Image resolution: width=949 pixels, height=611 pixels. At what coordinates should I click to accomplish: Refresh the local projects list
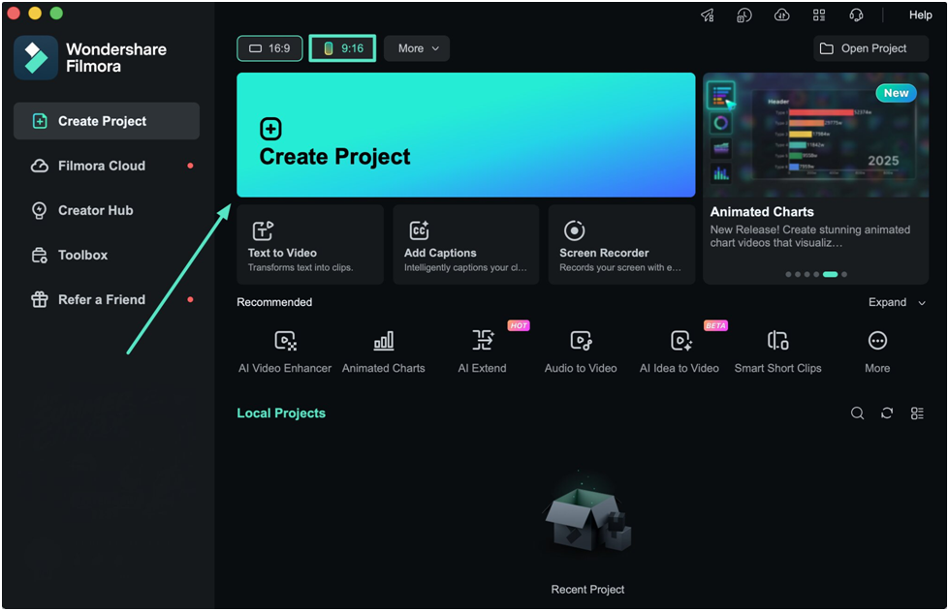pyautogui.click(x=887, y=413)
